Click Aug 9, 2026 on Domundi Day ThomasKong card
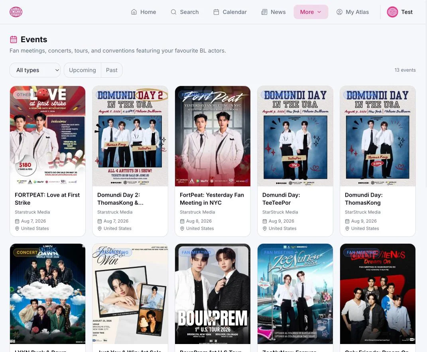 [364, 221]
